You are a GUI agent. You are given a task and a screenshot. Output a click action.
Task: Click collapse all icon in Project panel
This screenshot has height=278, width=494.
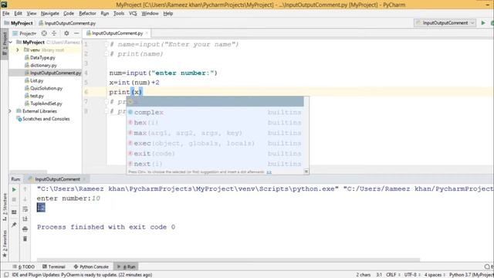pos(54,33)
